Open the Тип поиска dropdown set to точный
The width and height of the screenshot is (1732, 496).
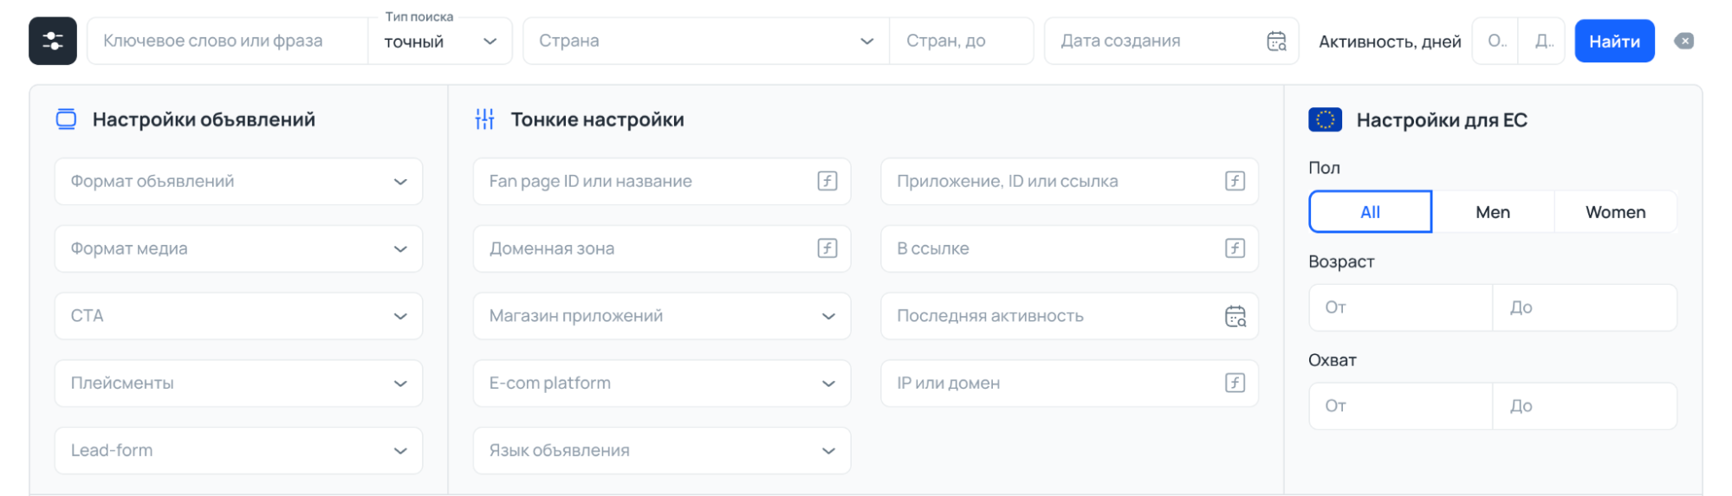tap(439, 41)
